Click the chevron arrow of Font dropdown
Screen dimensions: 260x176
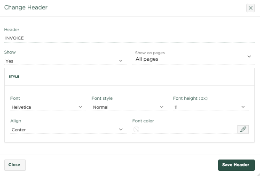(80, 107)
